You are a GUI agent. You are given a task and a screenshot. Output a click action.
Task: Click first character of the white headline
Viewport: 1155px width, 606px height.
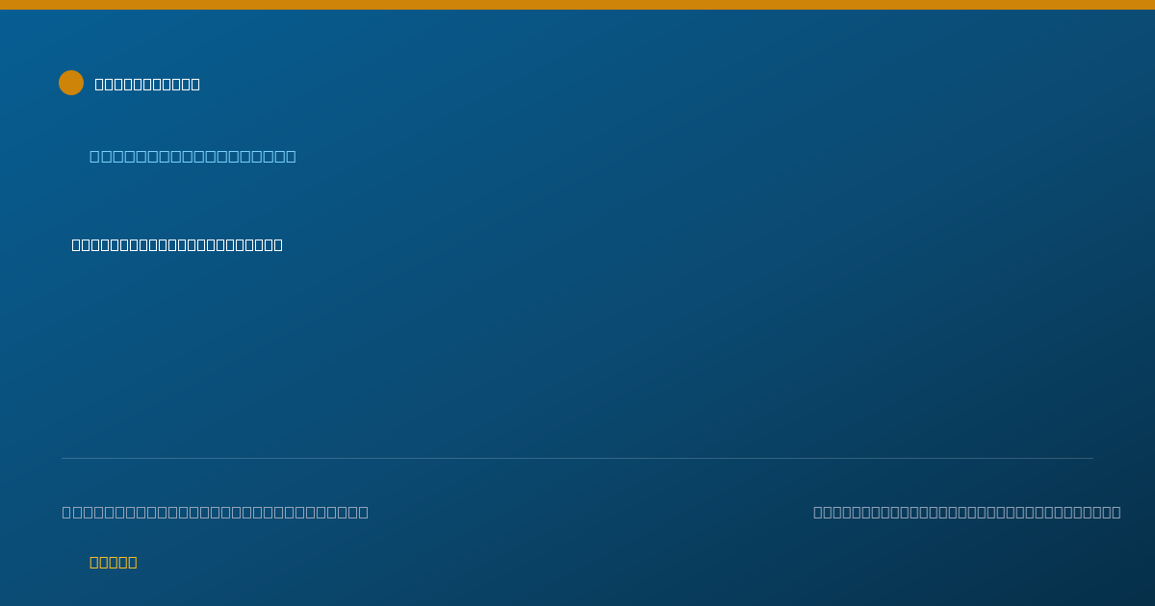[x=77, y=244]
